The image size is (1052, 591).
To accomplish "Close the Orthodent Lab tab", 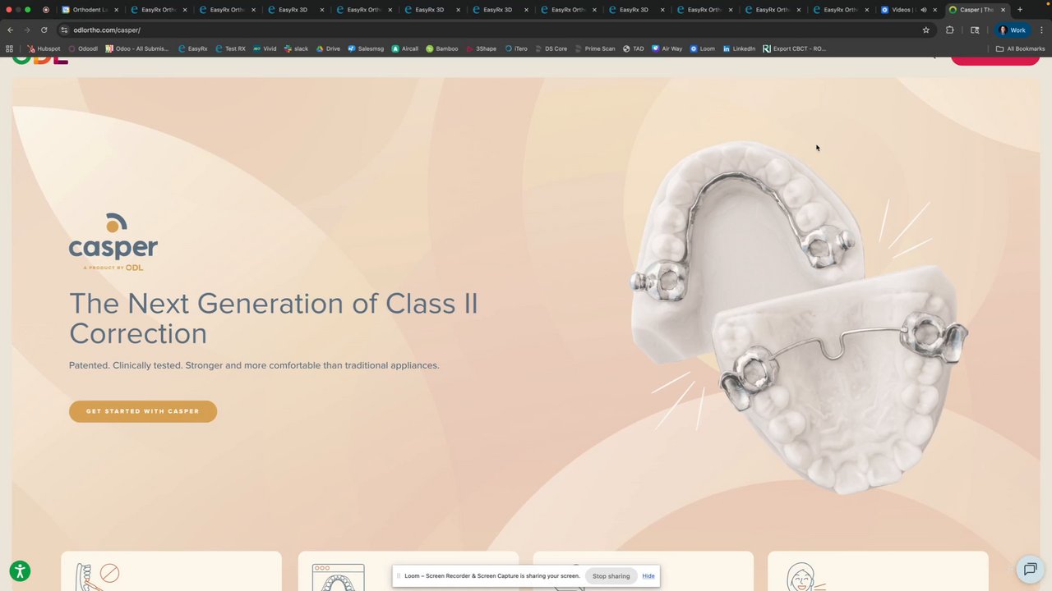I will tap(115, 10).
